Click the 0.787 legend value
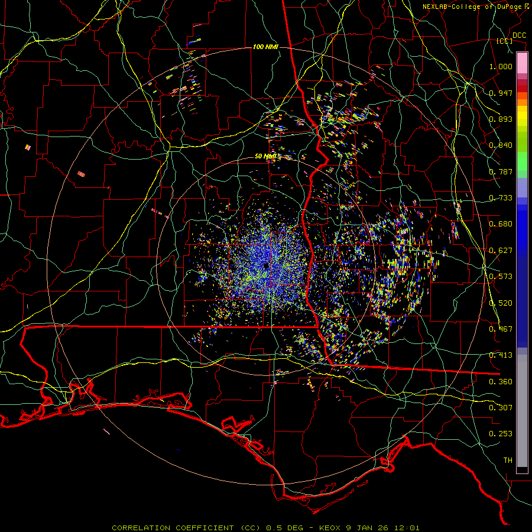The image size is (532, 532). pyautogui.click(x=501, y=171)
